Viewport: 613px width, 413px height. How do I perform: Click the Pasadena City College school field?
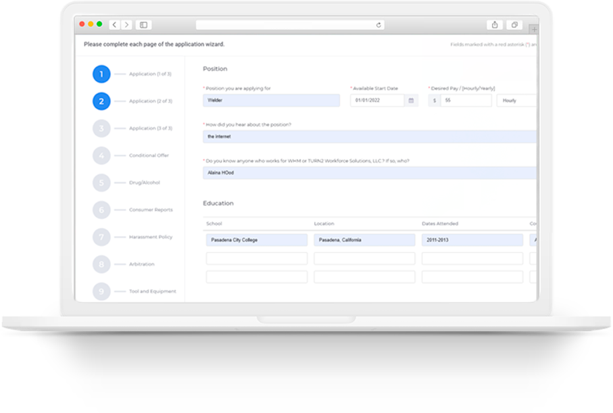tap(257, 240)
